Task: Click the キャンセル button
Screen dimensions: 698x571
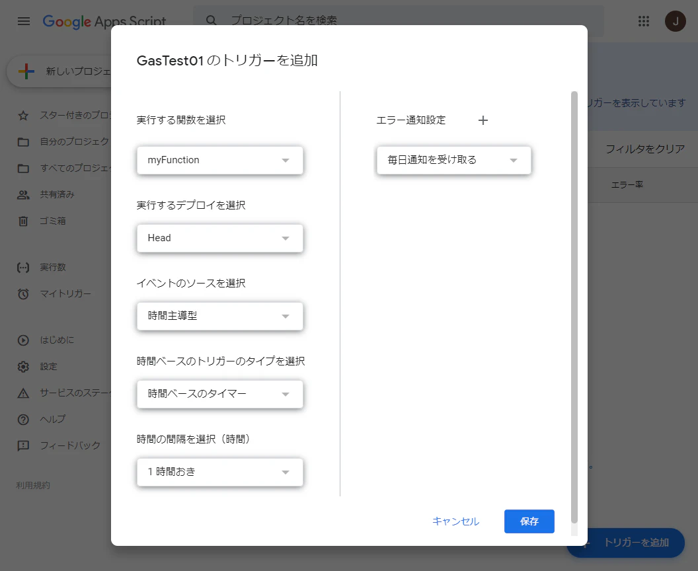Action: pyautogui.click(x=456, y=521)
